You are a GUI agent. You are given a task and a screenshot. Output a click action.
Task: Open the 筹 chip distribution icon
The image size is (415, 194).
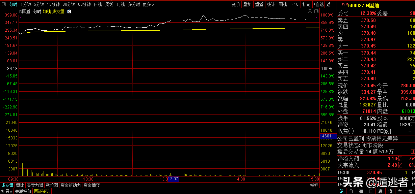pyautogui.click(x=410, y=191)
